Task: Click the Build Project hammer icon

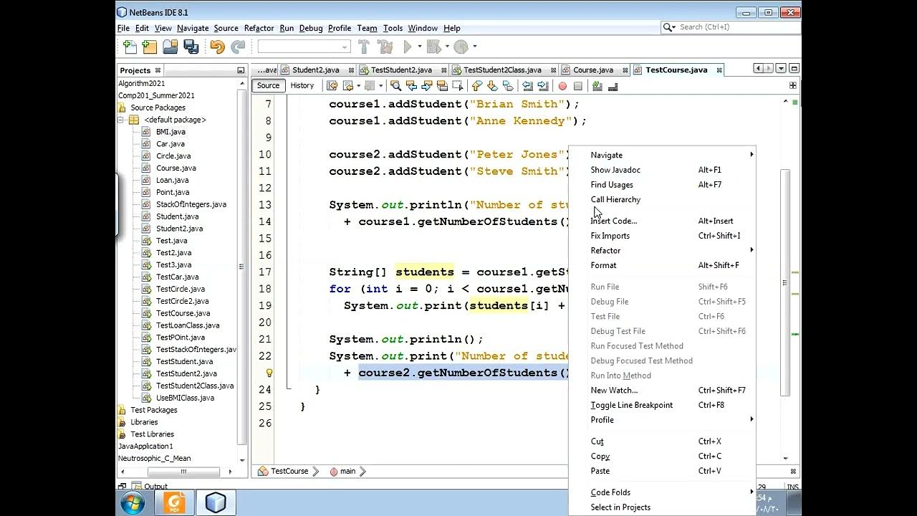Action: pos(364,47)
